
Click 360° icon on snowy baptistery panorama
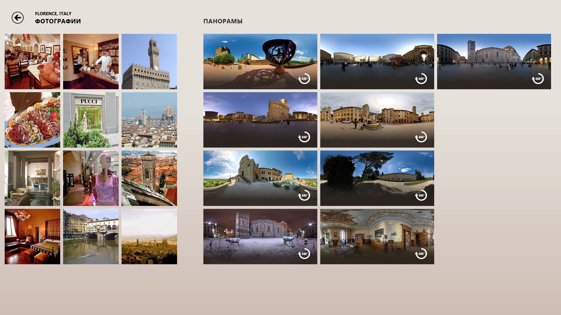tap(304, 254)
